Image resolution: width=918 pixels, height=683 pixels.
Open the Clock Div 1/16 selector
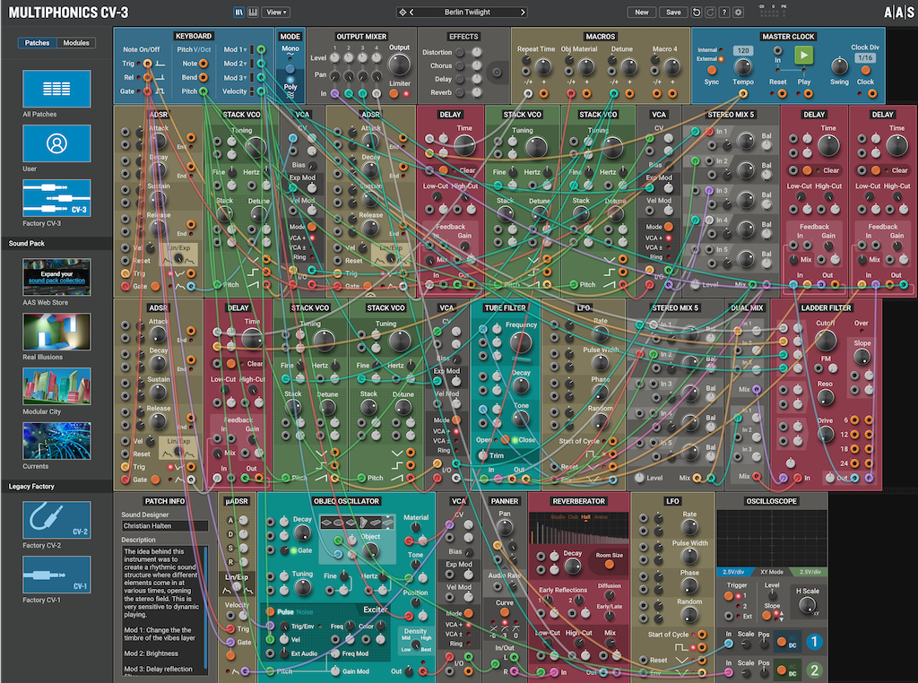click(x=865, y=58)
